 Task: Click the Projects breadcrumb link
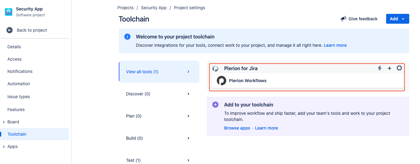(126, 8)
